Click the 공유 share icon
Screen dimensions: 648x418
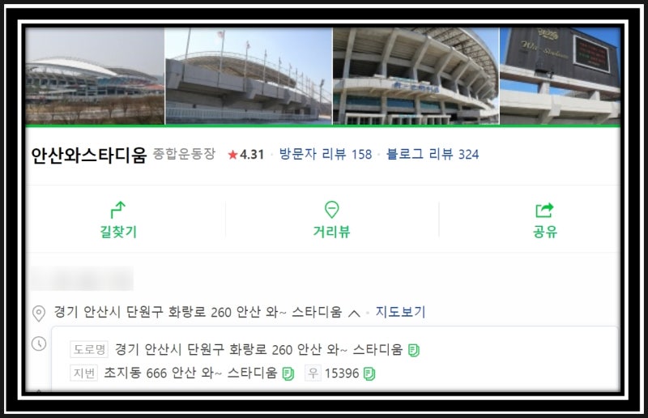(x=544, y=210)
